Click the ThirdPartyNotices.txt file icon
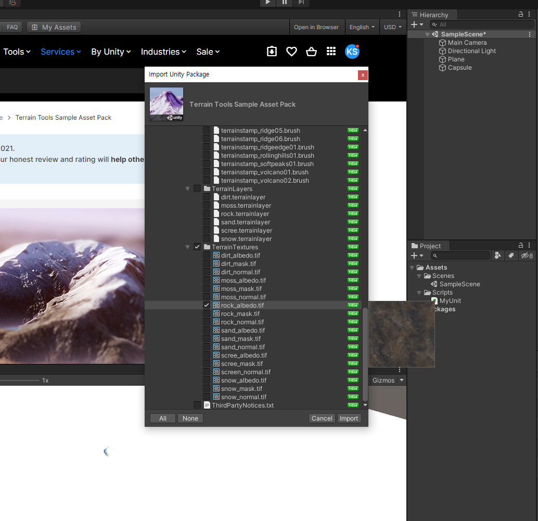Viewport: 538px width, 521px height. click(x=207, y=405)
